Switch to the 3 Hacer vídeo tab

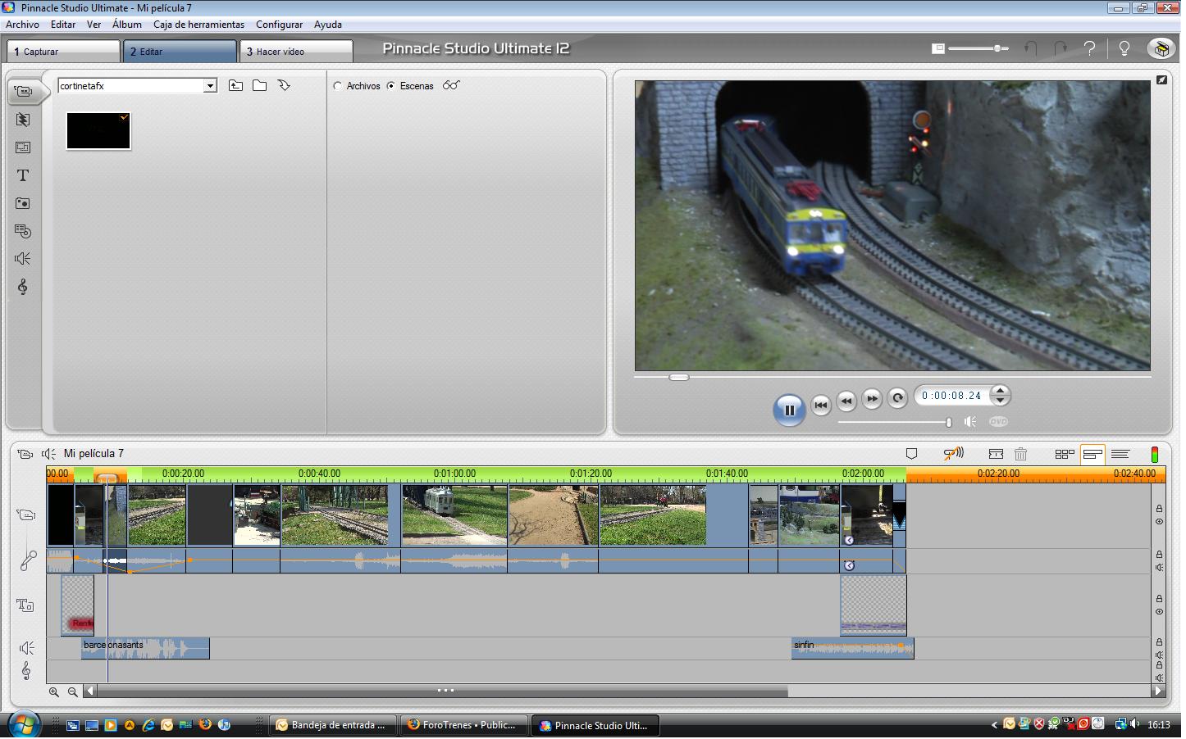pyautogui.click(x=296, y=51)
